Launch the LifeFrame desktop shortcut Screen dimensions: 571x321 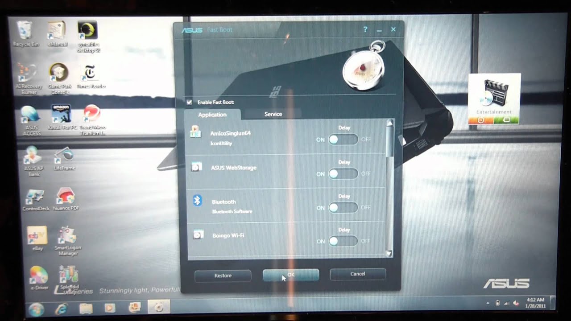(64, 159)
